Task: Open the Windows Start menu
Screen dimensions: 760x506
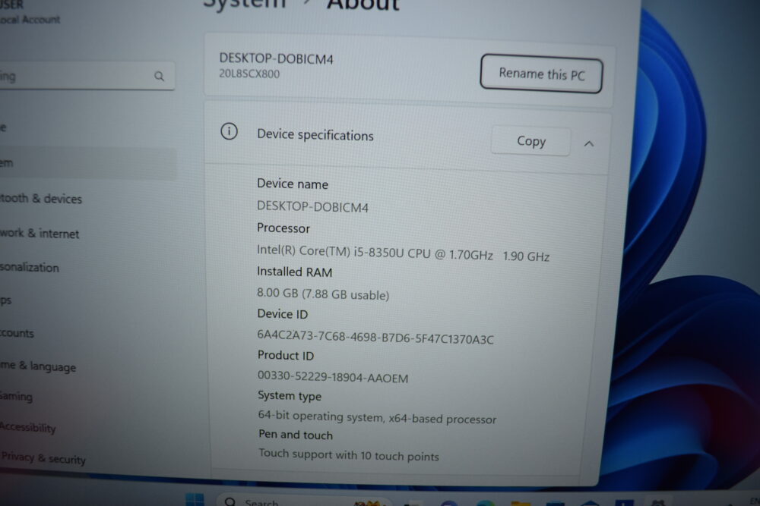Action: [x=195, y=499]
